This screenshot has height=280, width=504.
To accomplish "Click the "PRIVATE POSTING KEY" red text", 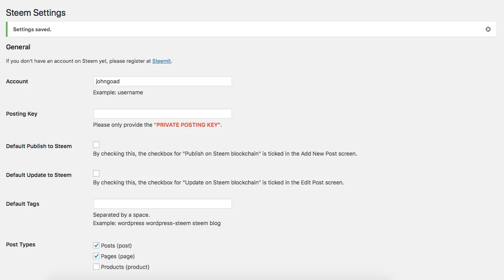I will click(187, 125).
